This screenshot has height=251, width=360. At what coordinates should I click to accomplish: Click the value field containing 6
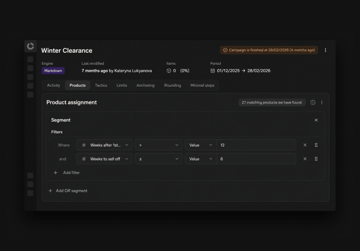pos(256,159)
